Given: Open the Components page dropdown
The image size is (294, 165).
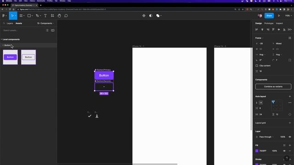Looking at the screenshot, I should (45, 23).
